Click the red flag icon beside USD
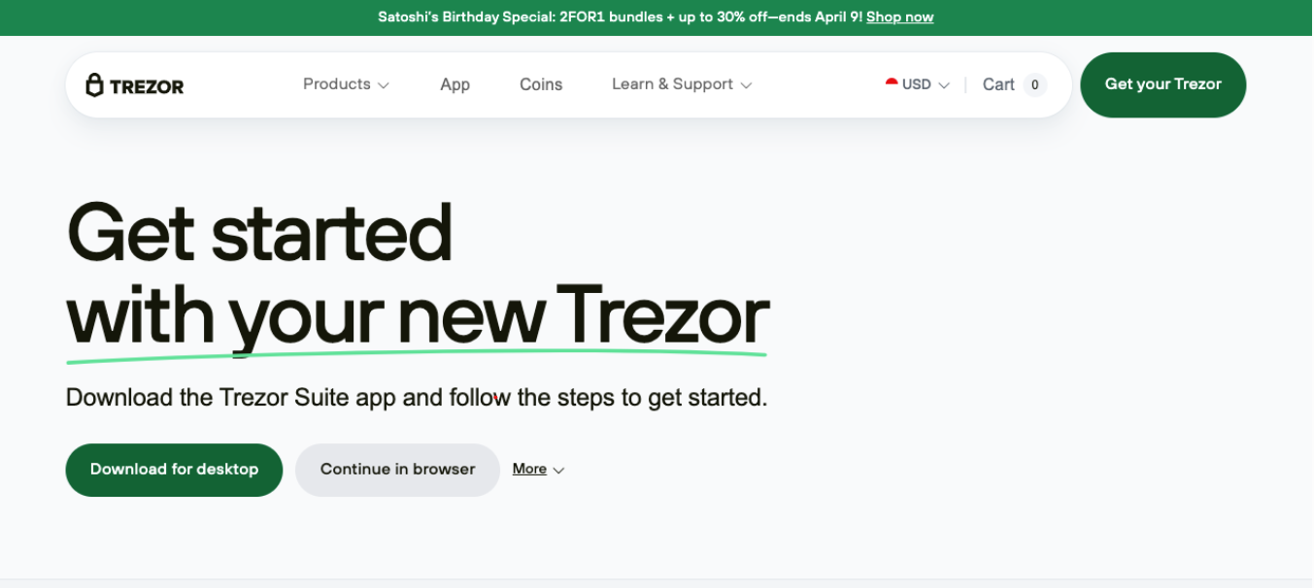Screen dimensions: 1314x588 (x=892, y=83)
